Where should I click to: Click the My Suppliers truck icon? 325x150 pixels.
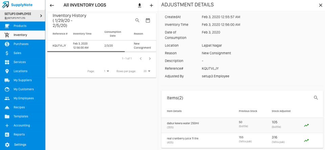pyautogui.click(x=7, y=80)
